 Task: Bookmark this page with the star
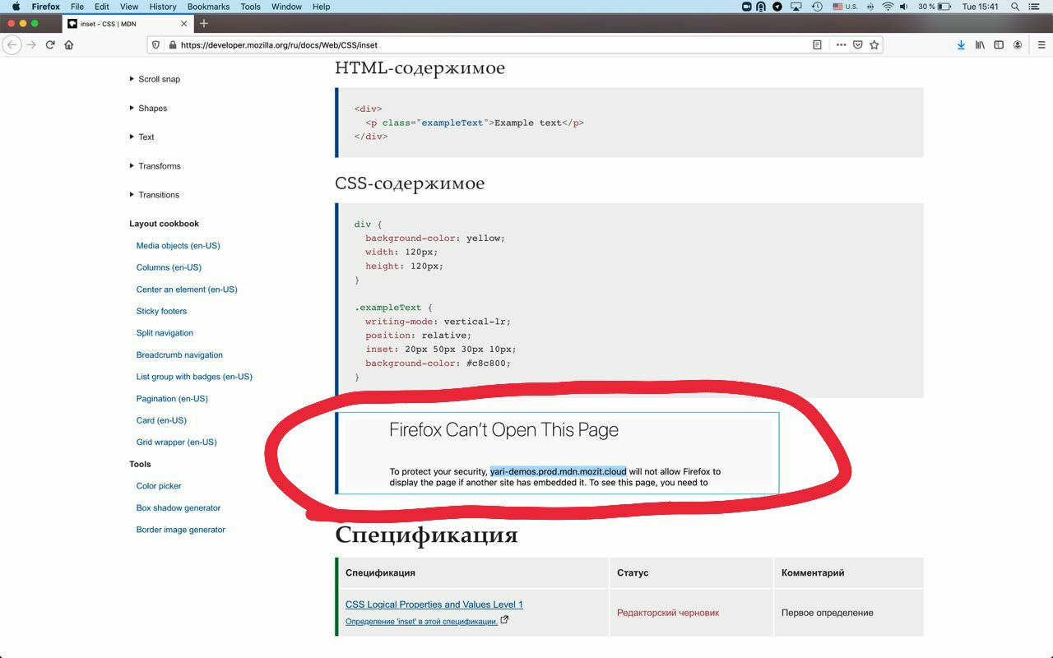pos(874,45)
